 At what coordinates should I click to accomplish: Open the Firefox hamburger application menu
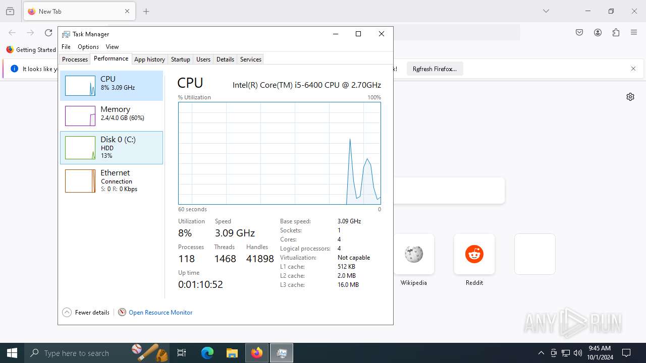click(634, 33)
